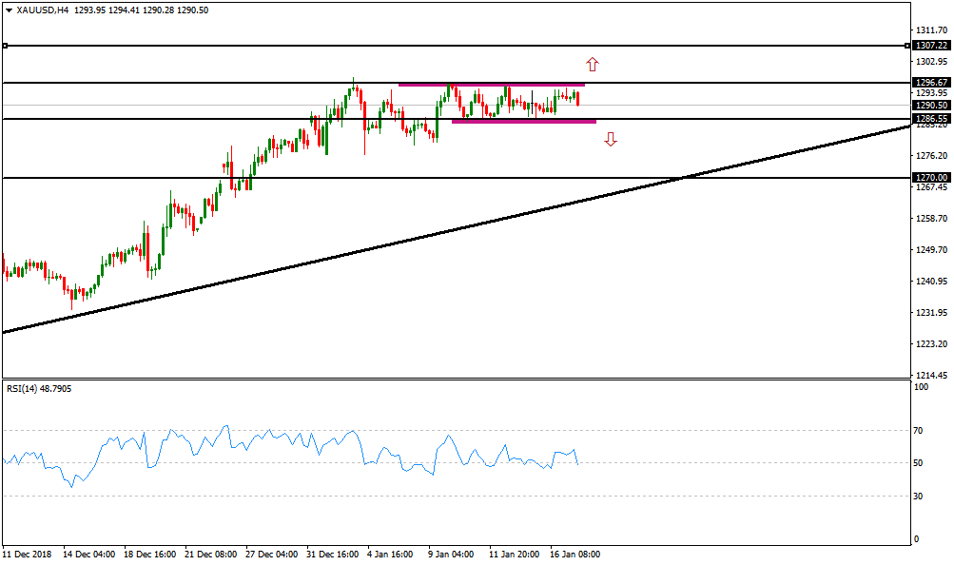Click the current price tag 1290.50

click(929, 106)
